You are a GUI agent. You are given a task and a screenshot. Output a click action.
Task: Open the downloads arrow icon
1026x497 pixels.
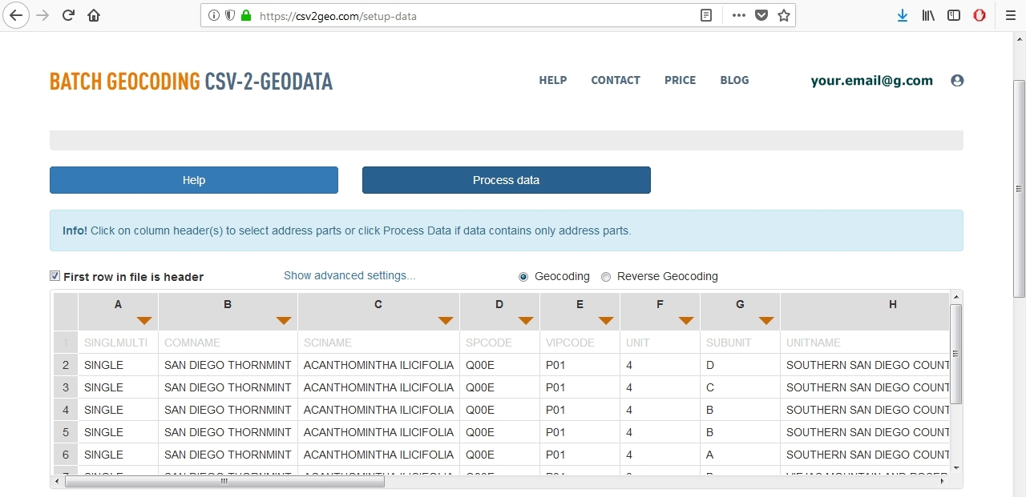(903, 15)
